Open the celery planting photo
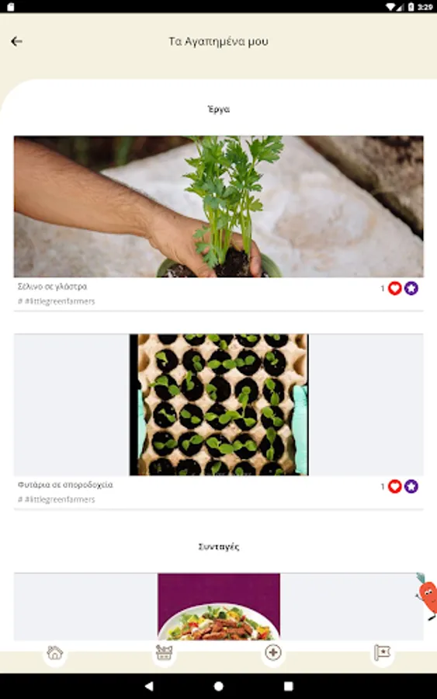The height and width of the screenshot is (699, 437). (x=219, y=207)
